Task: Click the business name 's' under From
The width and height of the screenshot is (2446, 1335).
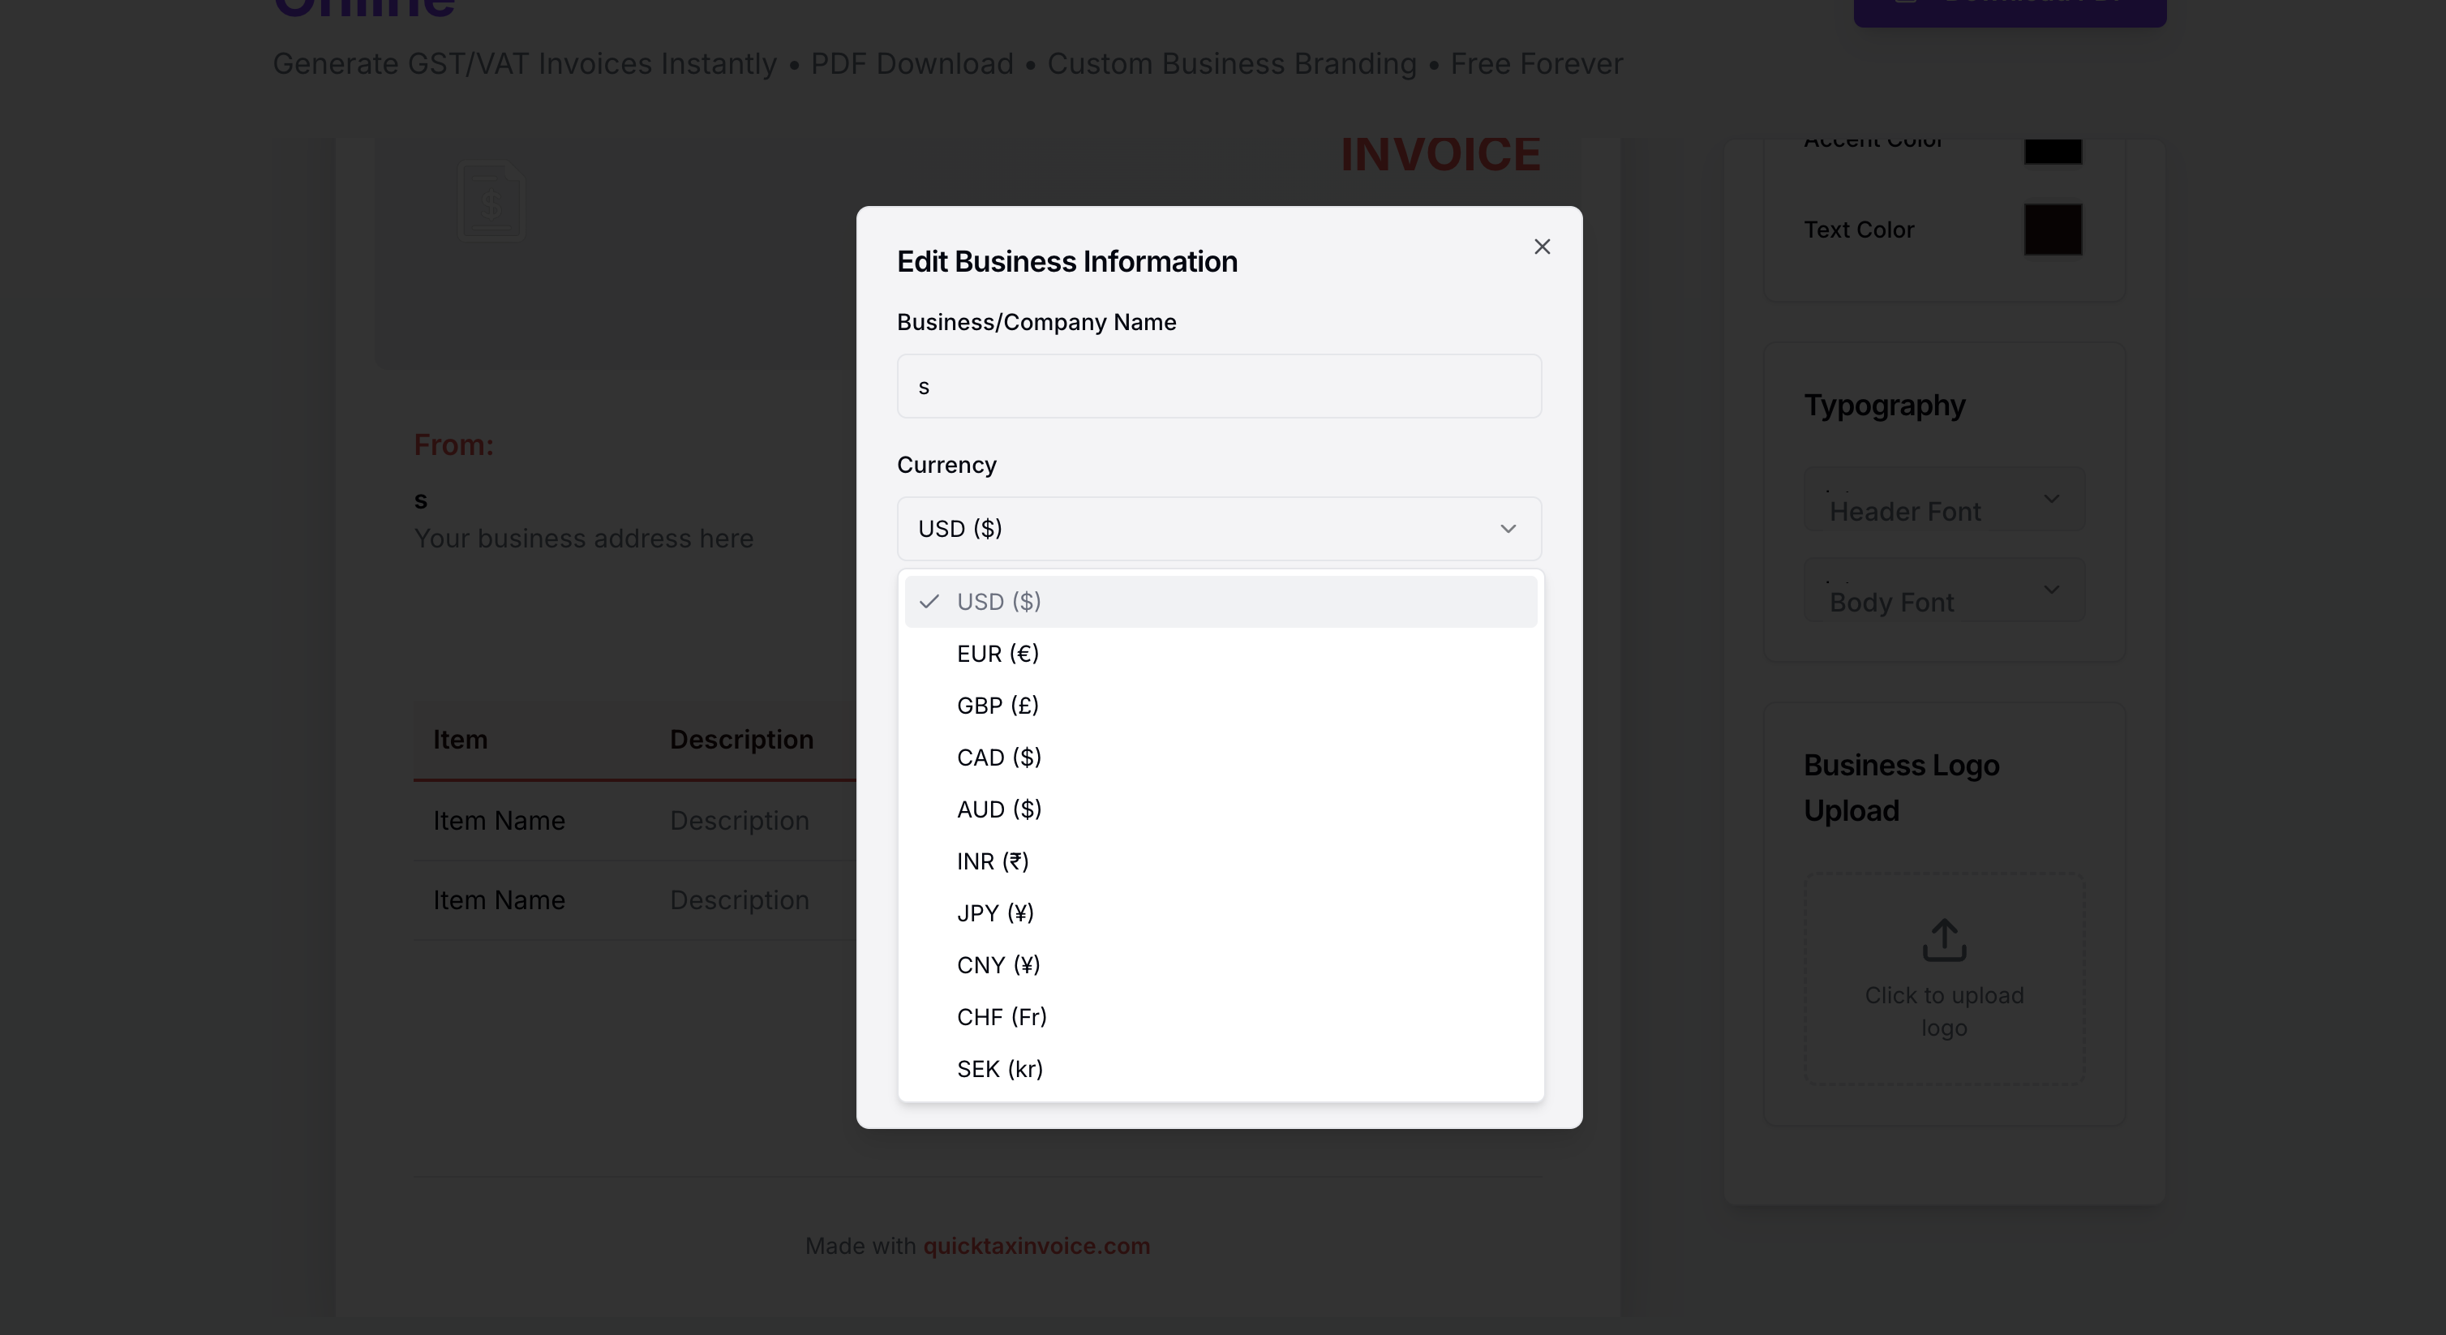Action: (421, 500)
